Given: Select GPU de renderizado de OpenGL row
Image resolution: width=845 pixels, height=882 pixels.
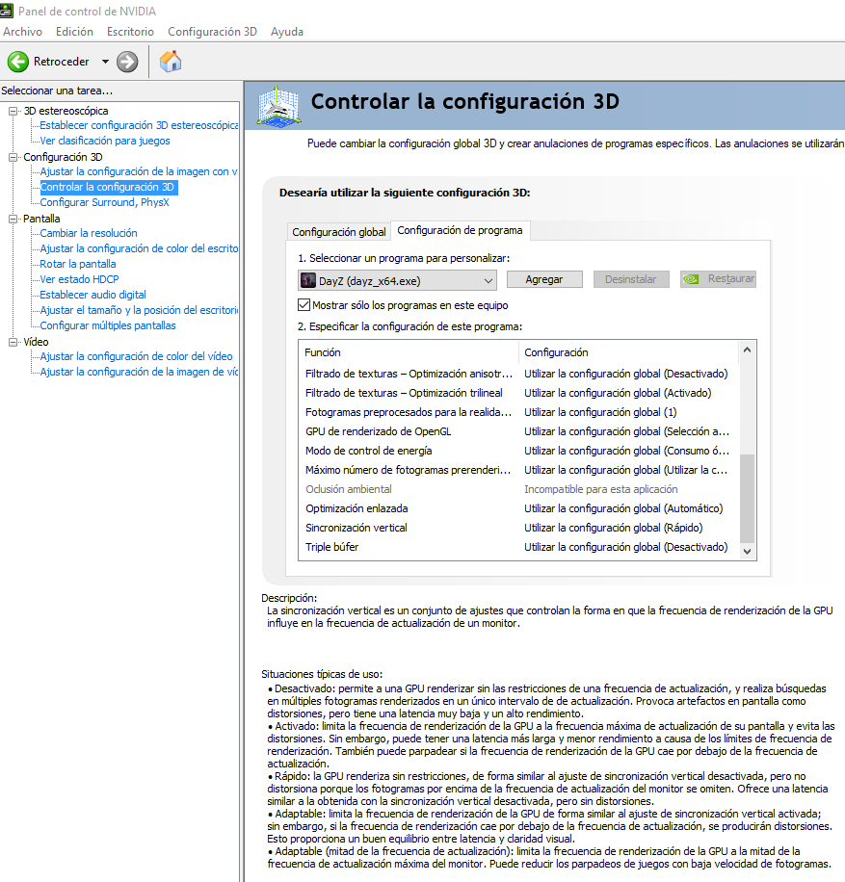Looking at the screenshot, I should pos(518,431).
